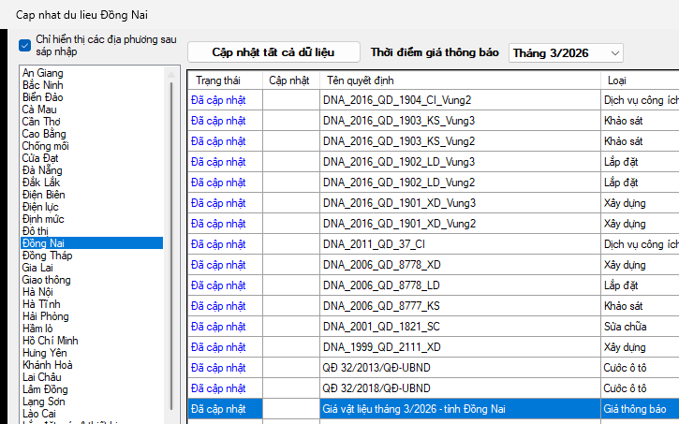Pick 'Giao thông' in the left list
Viewport: 679px width, 424px height.
click(47, 280)
